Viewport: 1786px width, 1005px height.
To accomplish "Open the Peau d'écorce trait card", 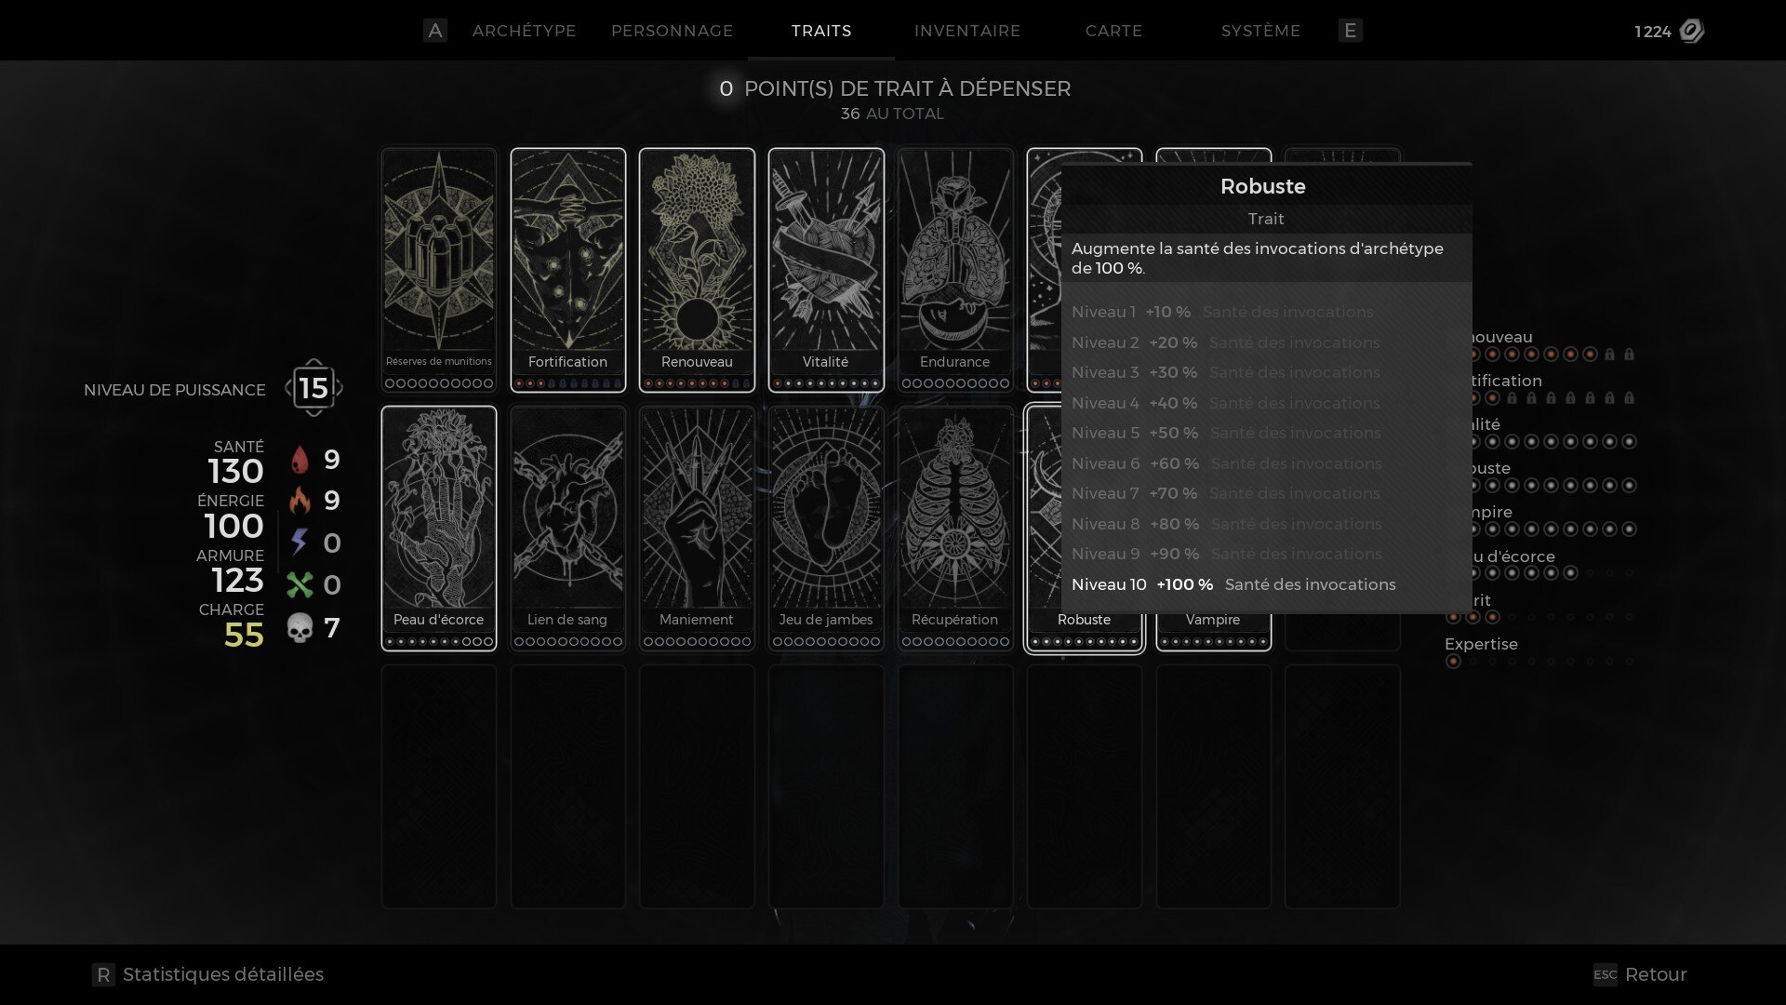I will point(438,529).
